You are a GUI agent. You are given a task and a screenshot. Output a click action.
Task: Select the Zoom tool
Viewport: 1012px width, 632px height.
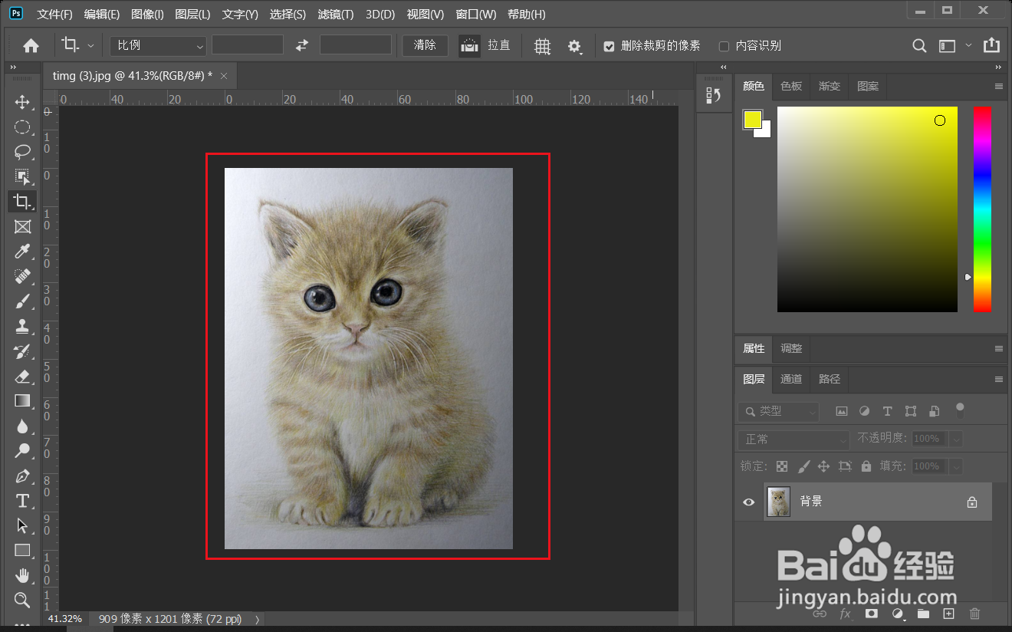pos(22,600)
